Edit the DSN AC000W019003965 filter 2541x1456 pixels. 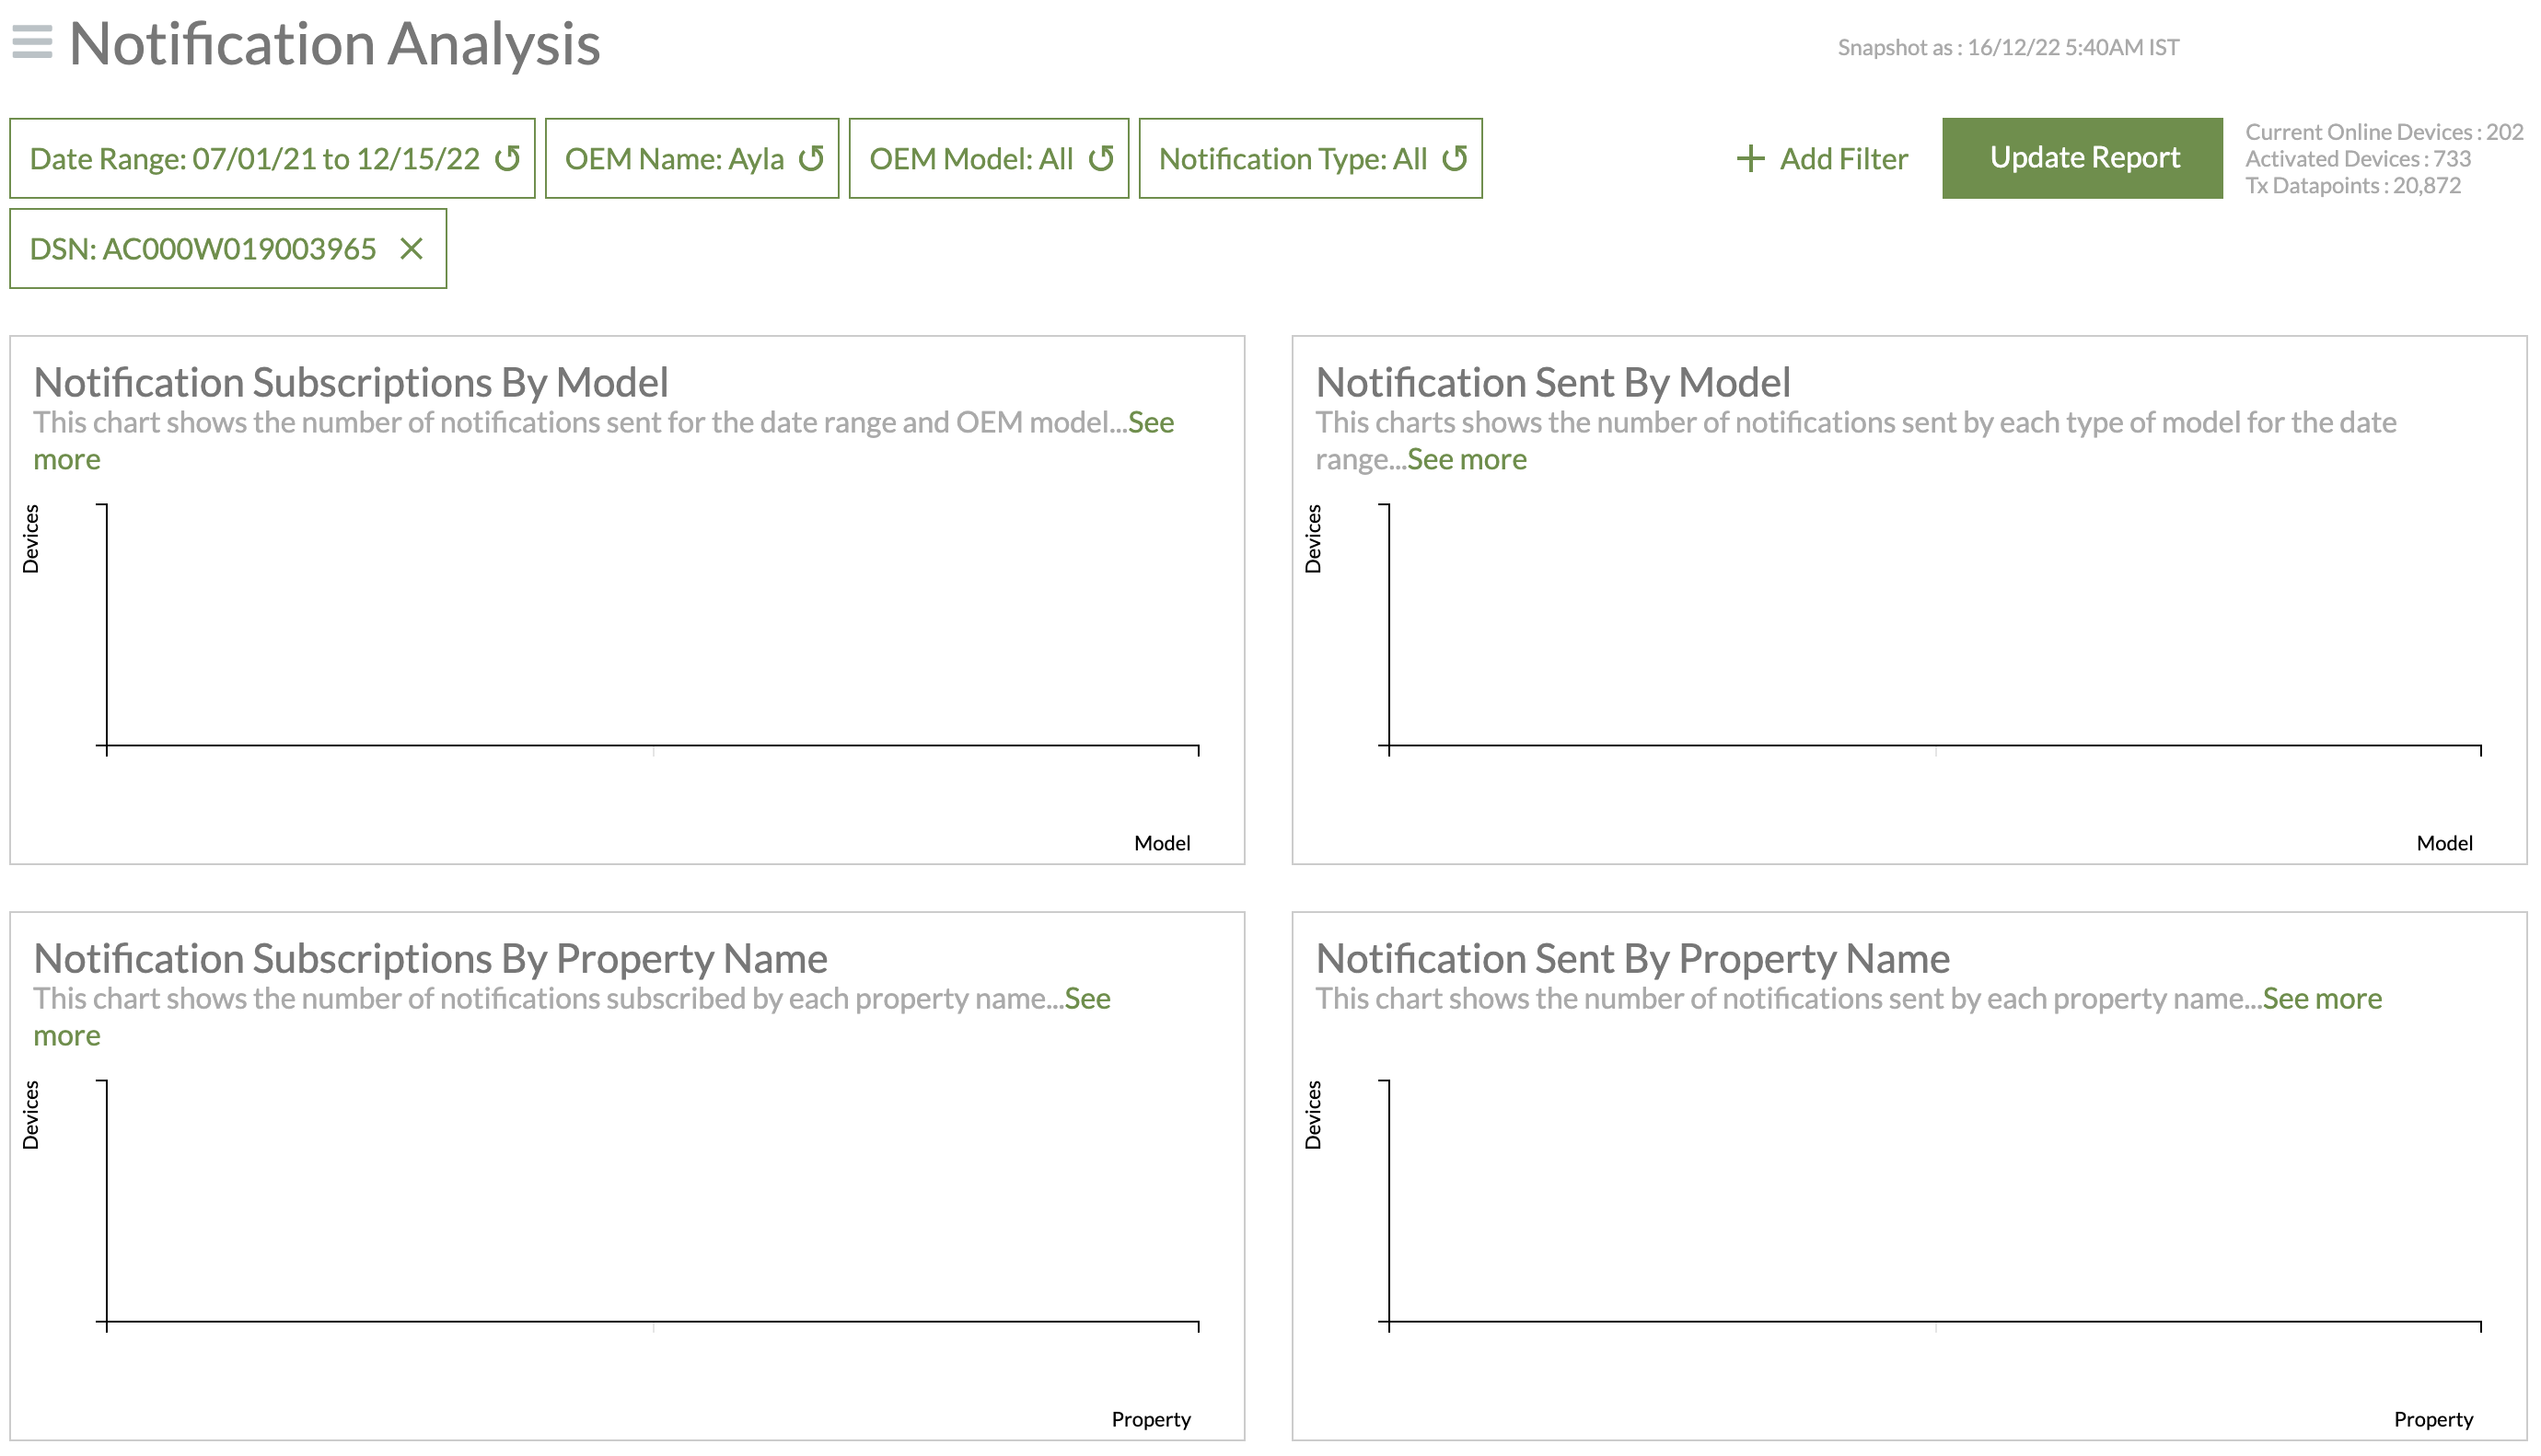[x=203, y=248]
